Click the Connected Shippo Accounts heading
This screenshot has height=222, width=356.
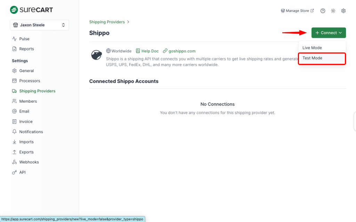pyautogui.click(x=124, y=81)
